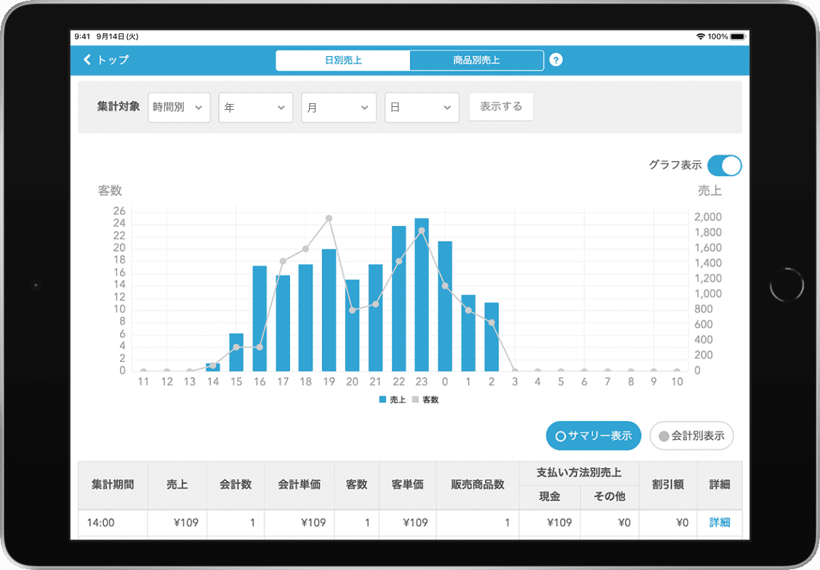Expand the 日 day dropdown
This screenshot has height=570, width=820.
pos(422,108)
